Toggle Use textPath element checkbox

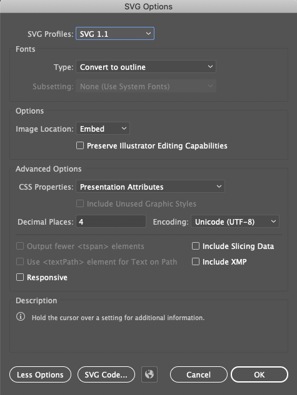pyautogui.click(x=20, y=261)
